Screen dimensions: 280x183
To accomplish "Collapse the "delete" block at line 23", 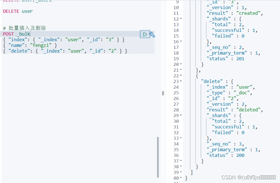I will (x=181, y=81).
